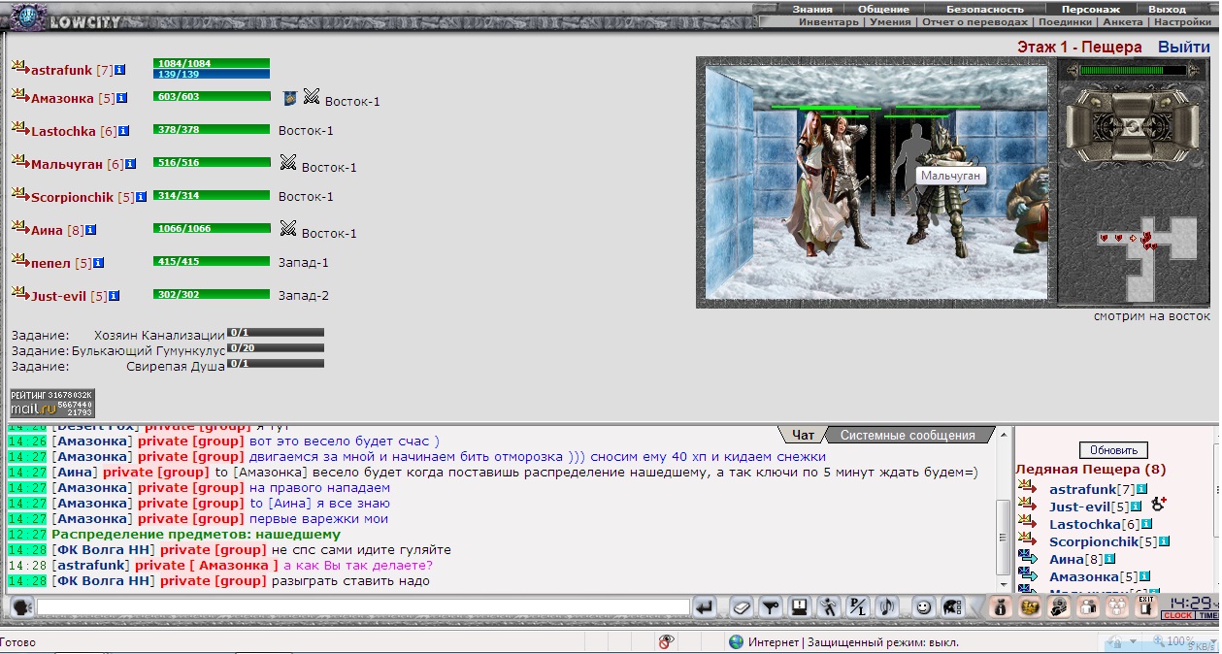Open Анкета submenu item
This screenshot has height=654, width=1222.
[1123, 21]
